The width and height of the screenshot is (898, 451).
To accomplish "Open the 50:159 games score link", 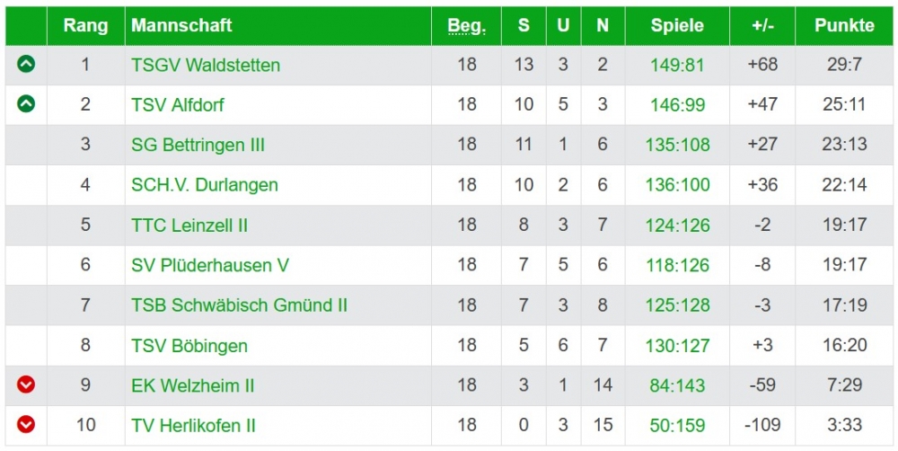I will click(677, 426).
